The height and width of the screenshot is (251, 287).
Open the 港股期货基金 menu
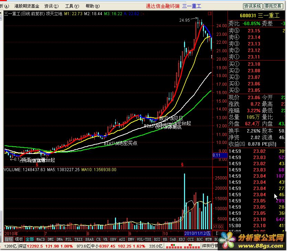(27, 6)
